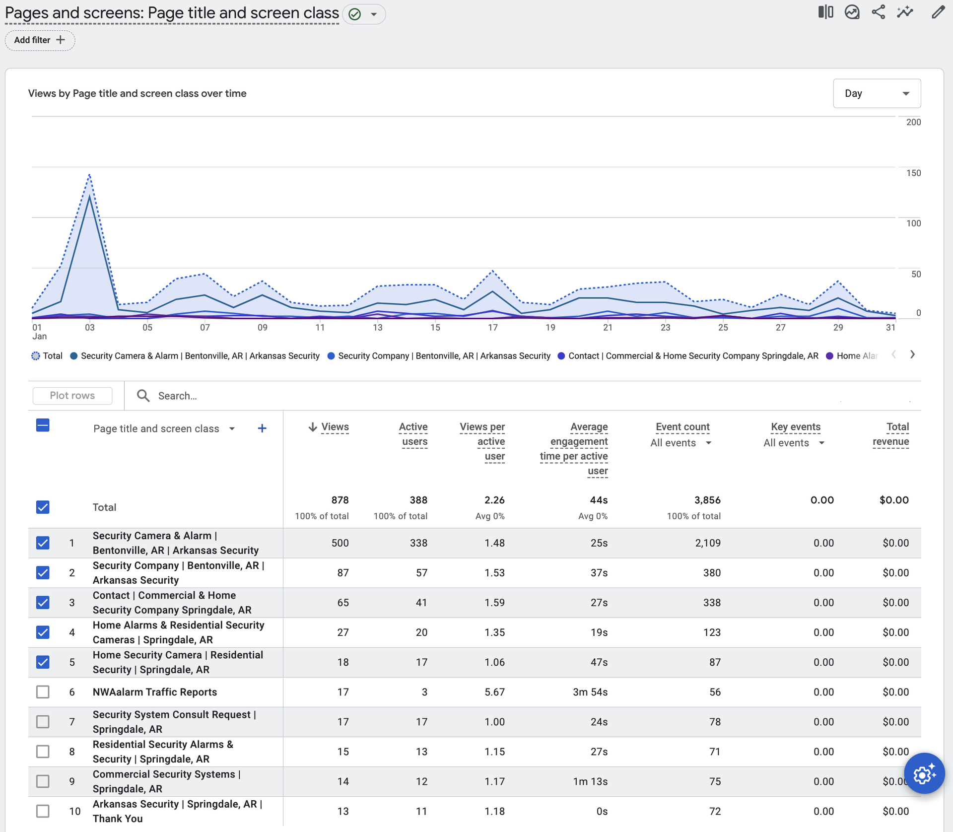The image size is (953, 832).
Task: Sort by Views column header
Action: [x=334, y=427]
